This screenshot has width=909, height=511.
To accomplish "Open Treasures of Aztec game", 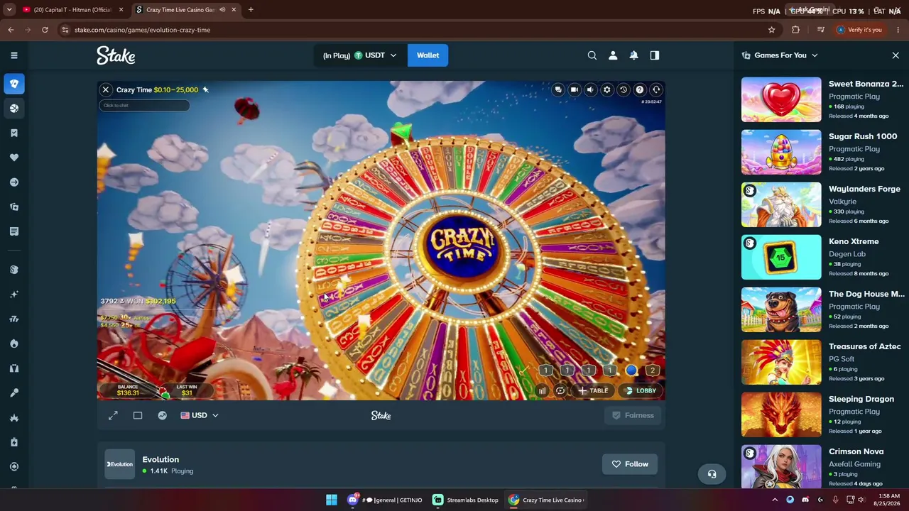I will pos(781,362).
